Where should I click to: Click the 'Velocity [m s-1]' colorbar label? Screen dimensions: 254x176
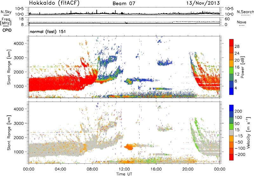[248, 132]
